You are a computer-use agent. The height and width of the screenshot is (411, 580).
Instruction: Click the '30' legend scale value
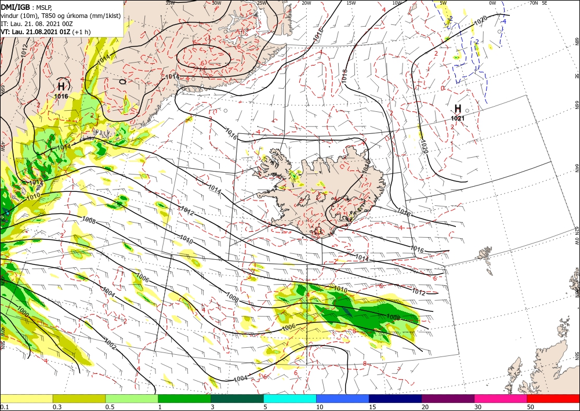[478, 407]
